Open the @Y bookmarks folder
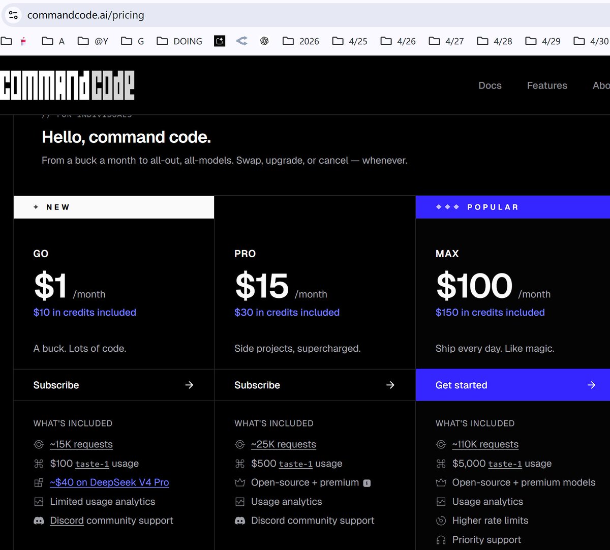The height and width of the screenshot is (550, 610). [93, 41]
